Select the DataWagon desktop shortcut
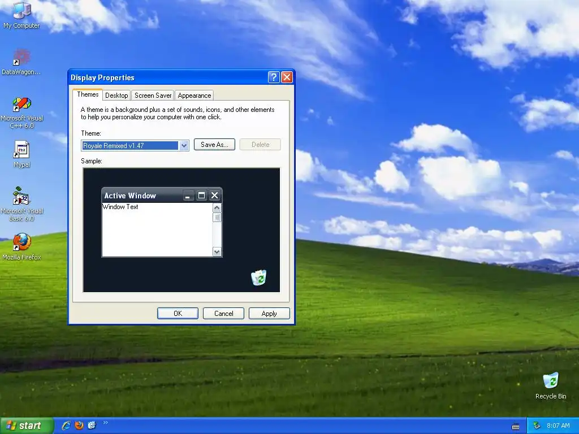579x434 pixels. point(21,62)
